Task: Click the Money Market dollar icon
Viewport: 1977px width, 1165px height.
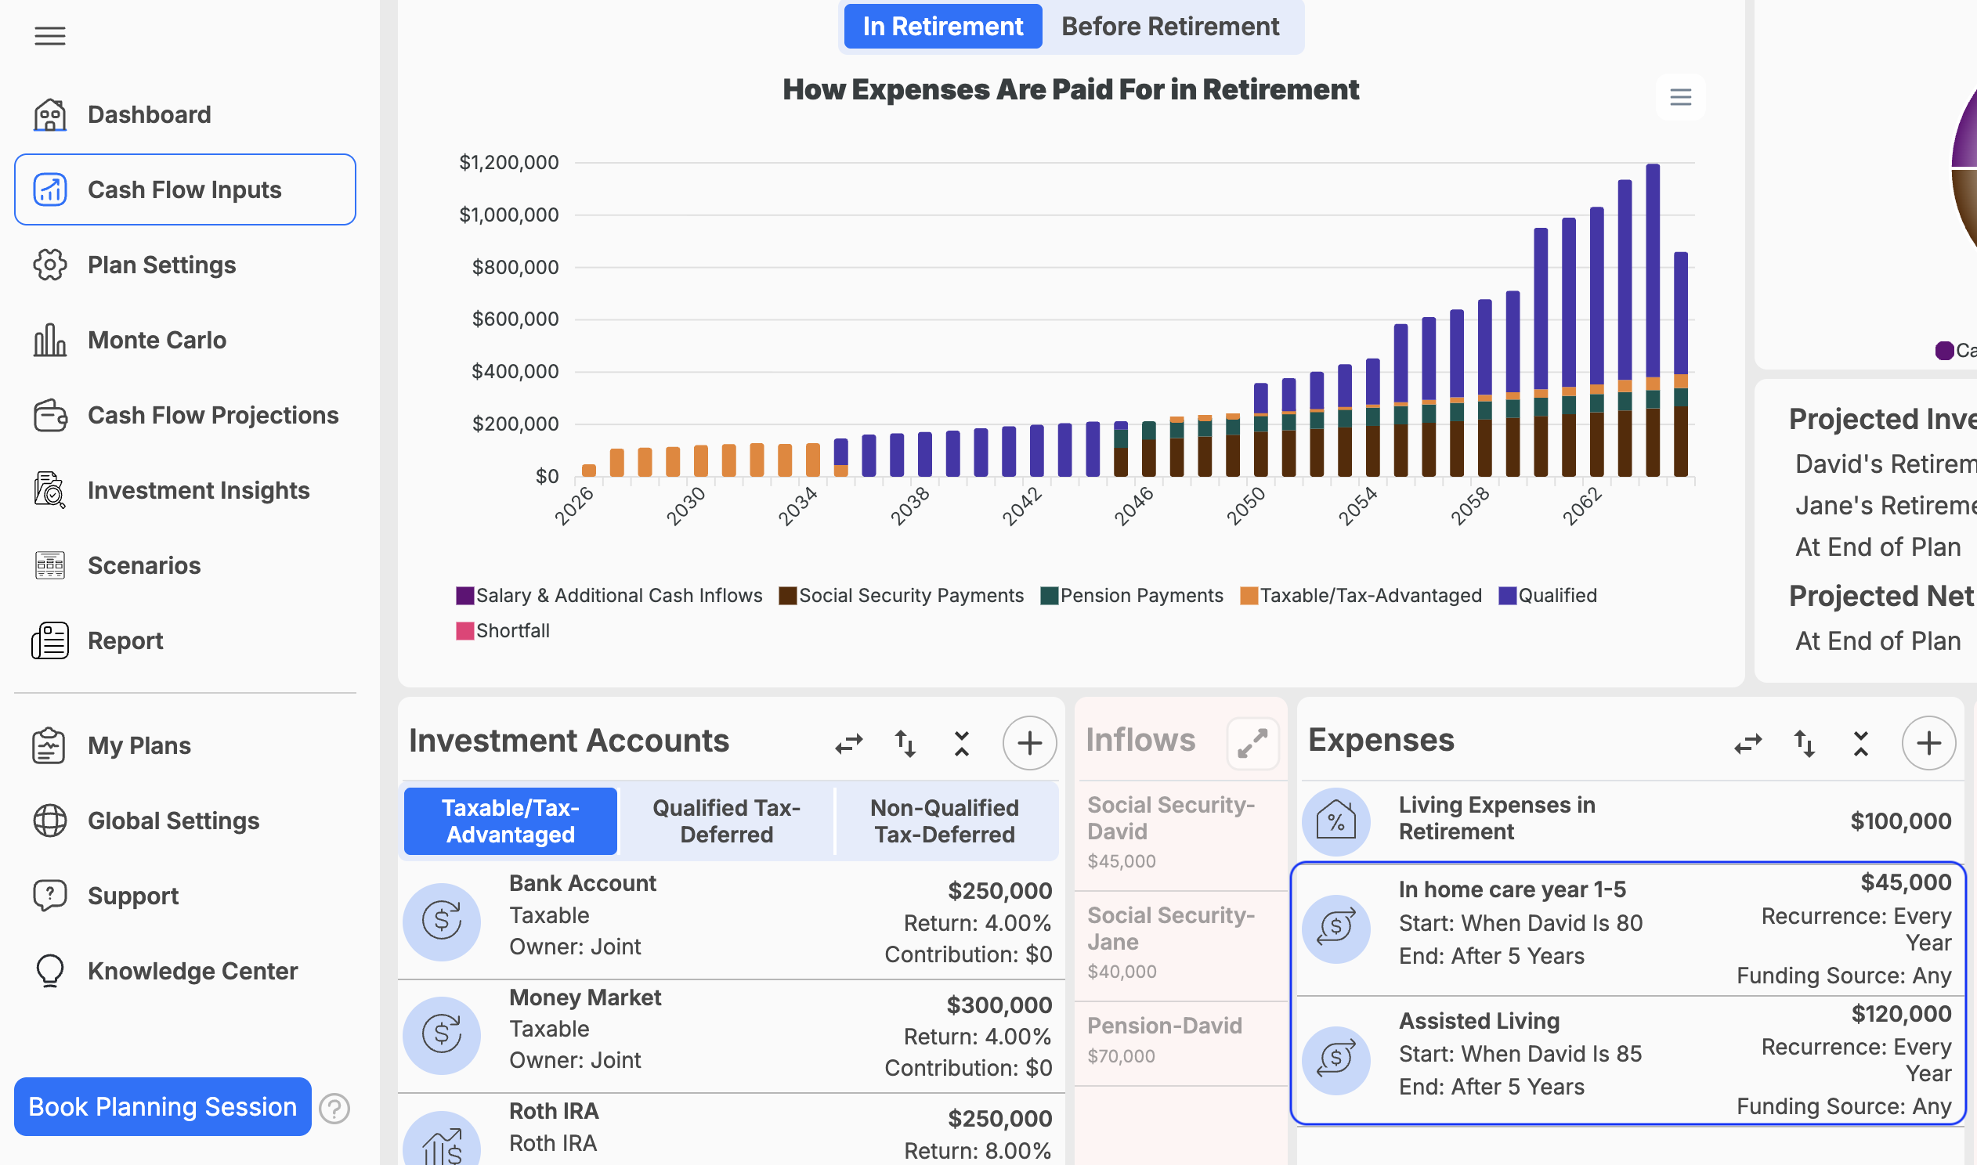Action: tap(442, 1036)
